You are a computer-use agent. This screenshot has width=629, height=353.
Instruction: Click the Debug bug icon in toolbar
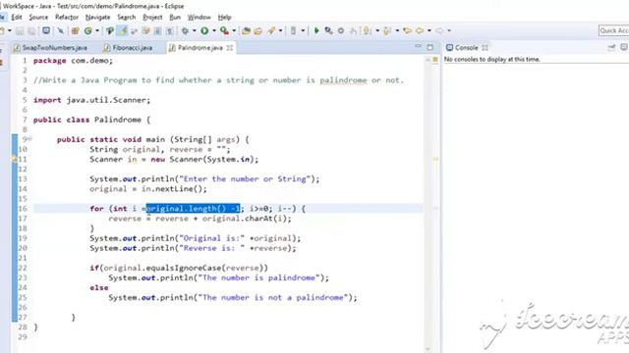(185, 30)
